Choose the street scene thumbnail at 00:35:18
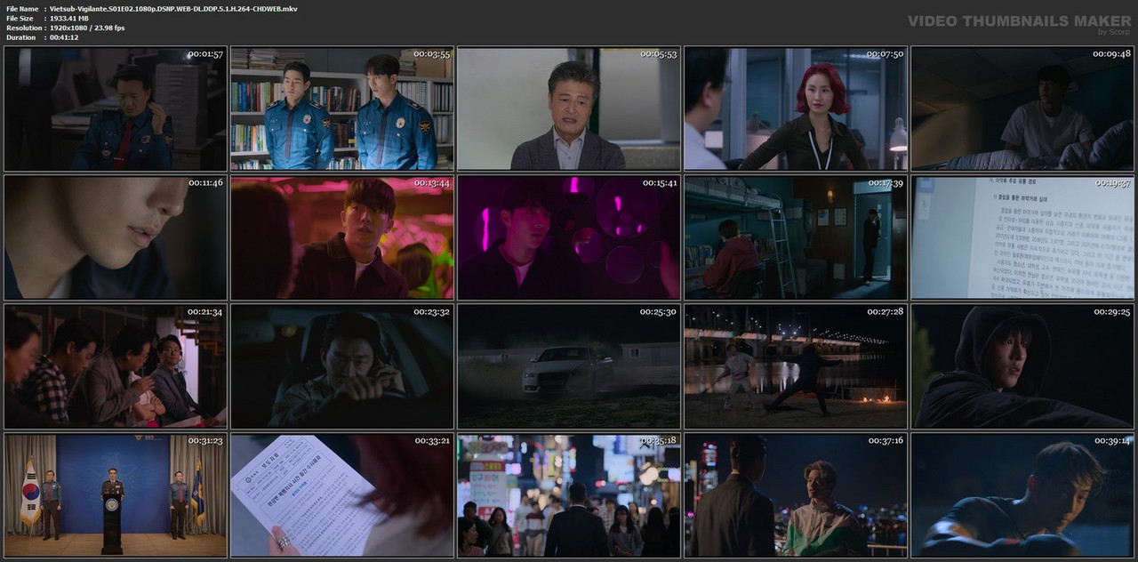This screenshot has height=562, width=1138. point(569,495)
